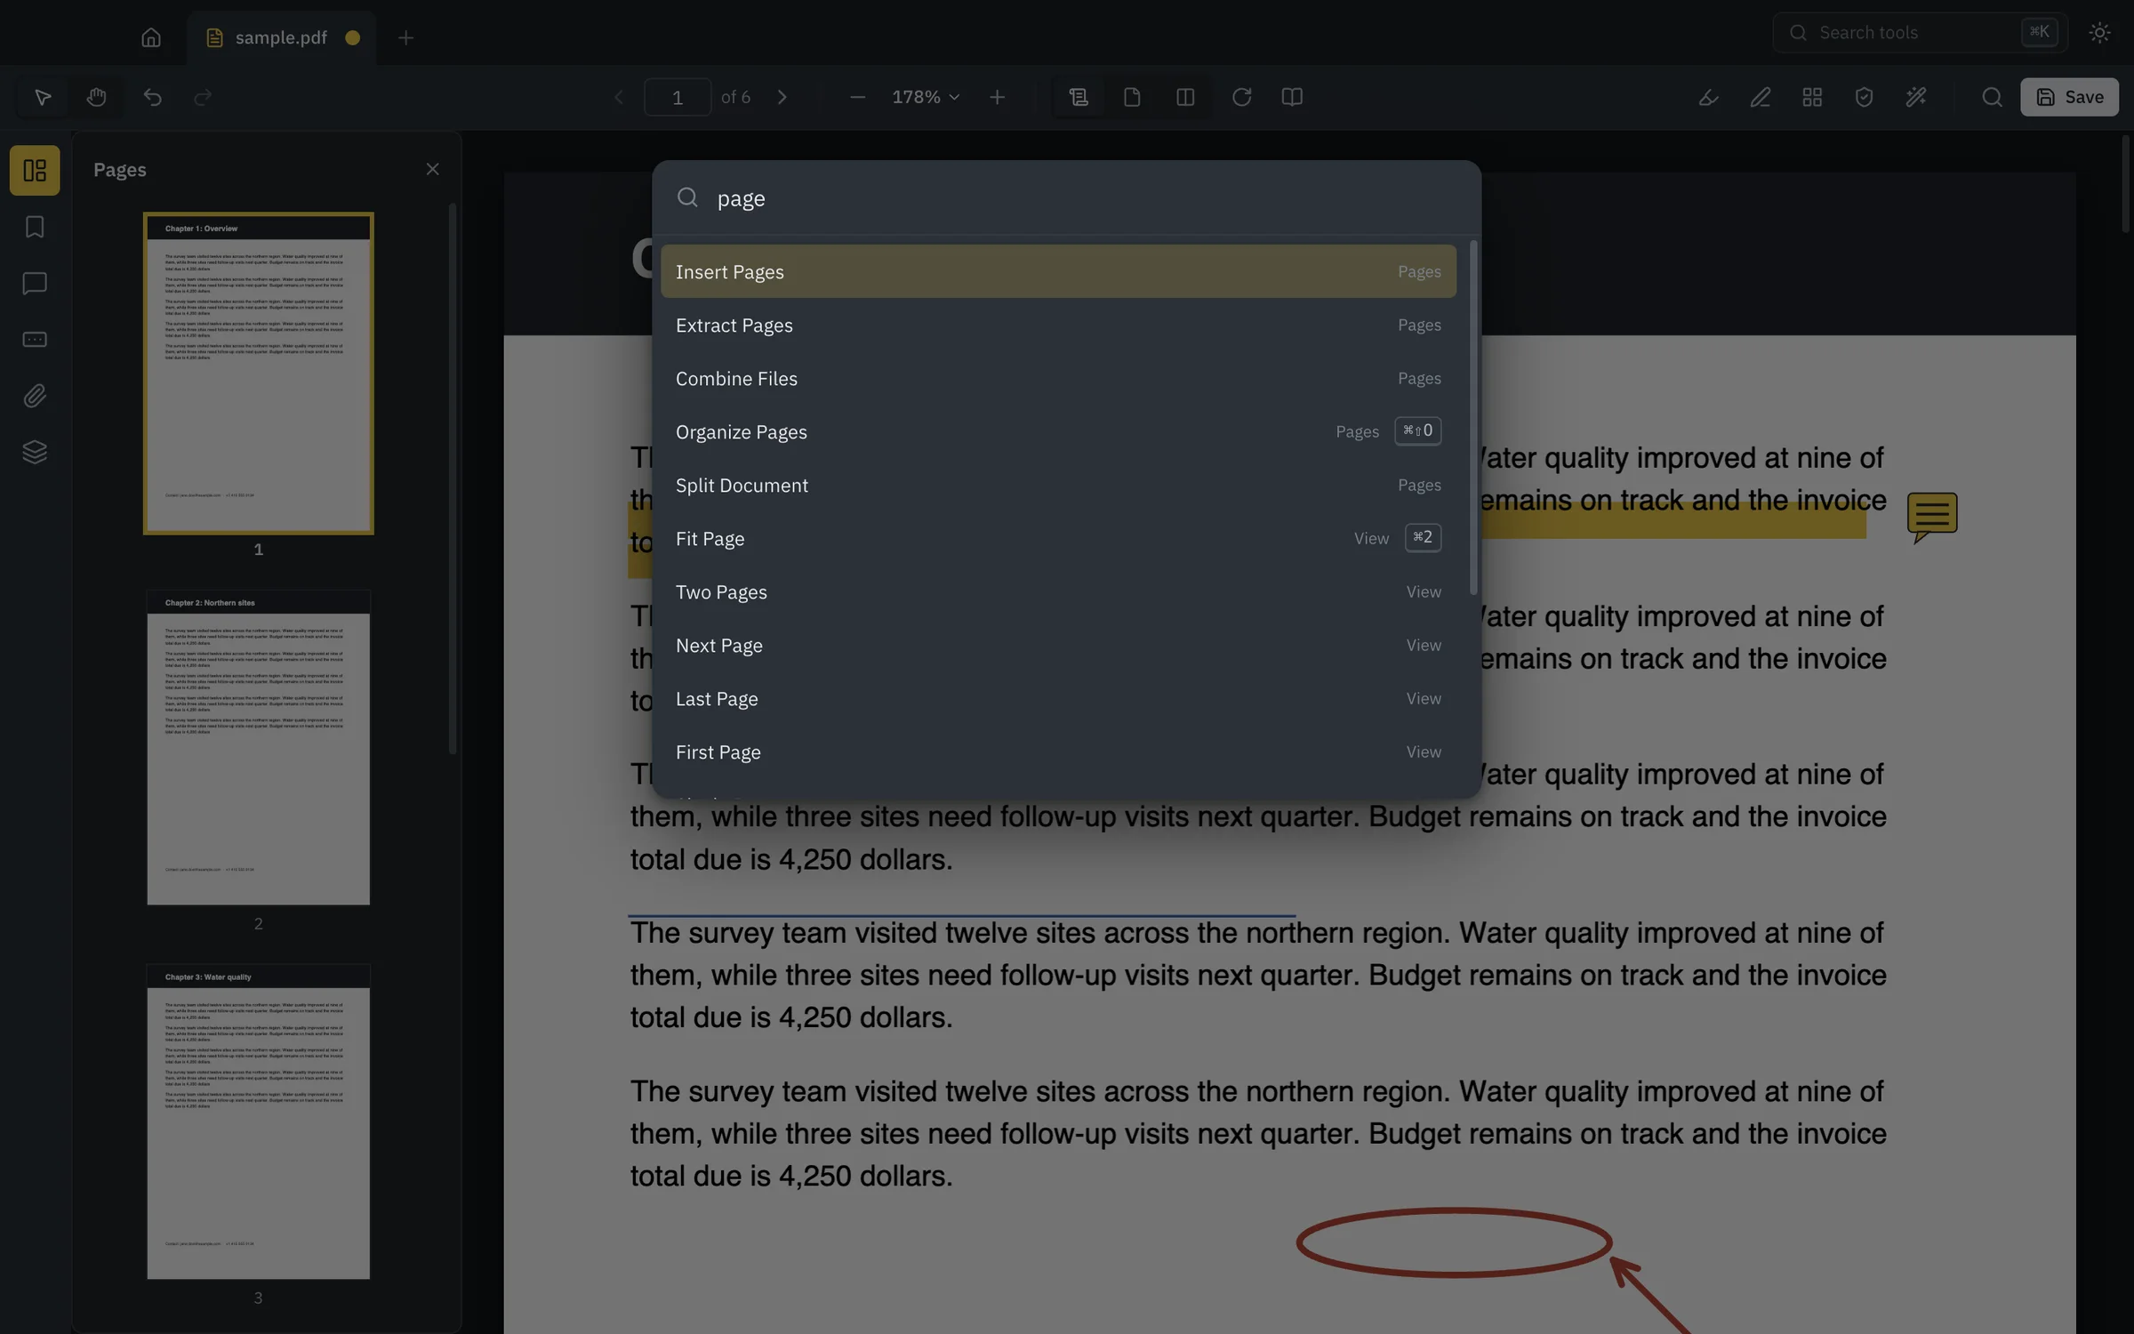This screenshot has height=1334, width=2134.
Task: Open Attachments paperclip panel
Action: click(x=35, y=396)
